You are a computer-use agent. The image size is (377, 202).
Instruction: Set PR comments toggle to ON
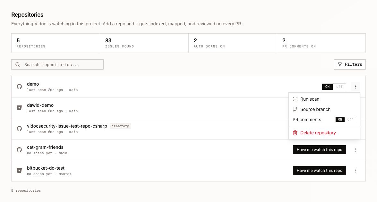click(x=340, y=120)
